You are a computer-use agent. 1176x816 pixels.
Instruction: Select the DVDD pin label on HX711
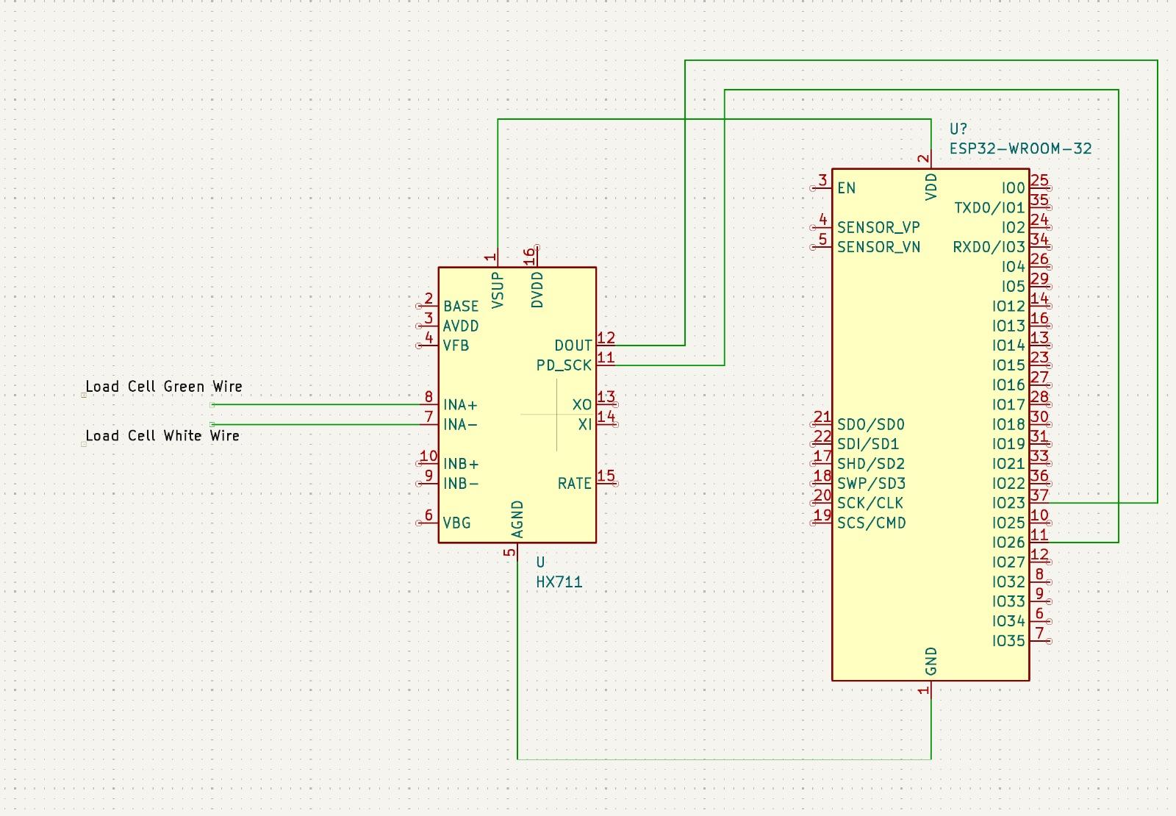537,290
